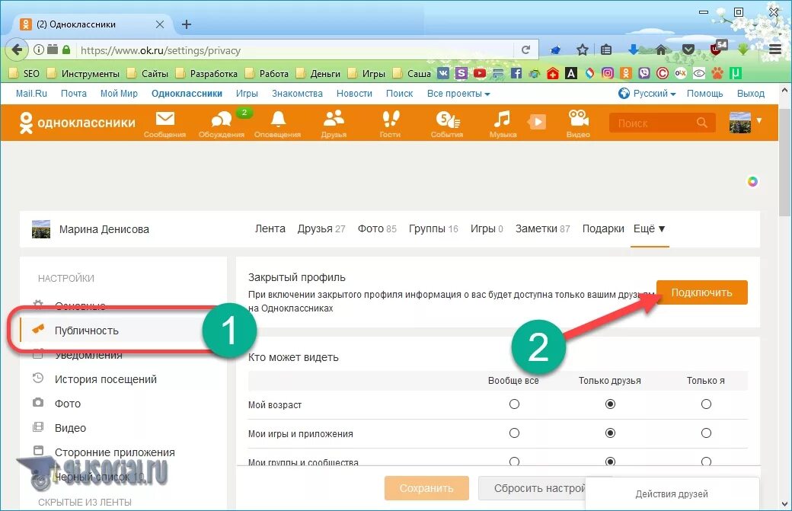Select Вообще все for Мой возраст
792x511 pixels.
tap(514, 404)
